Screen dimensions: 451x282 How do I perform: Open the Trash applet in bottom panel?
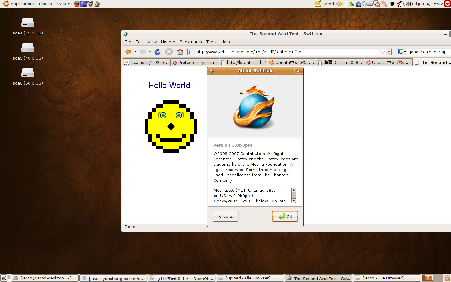coord(447,278)
